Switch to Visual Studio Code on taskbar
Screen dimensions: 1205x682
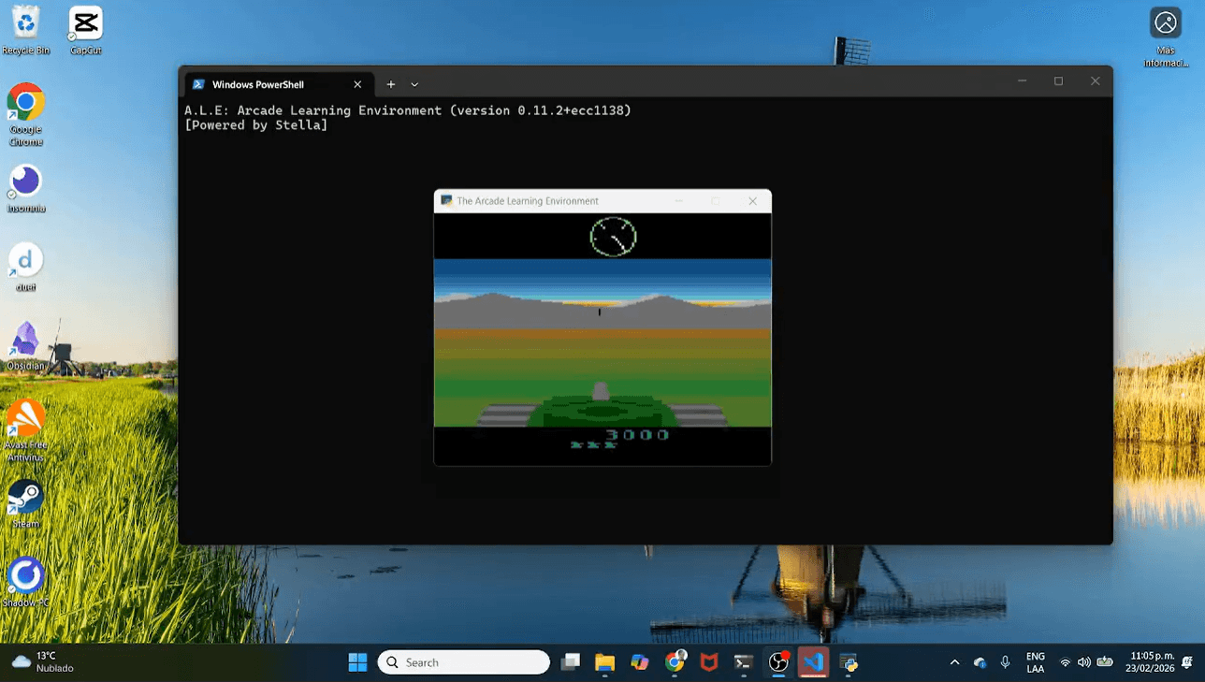[x=814, y=662]
